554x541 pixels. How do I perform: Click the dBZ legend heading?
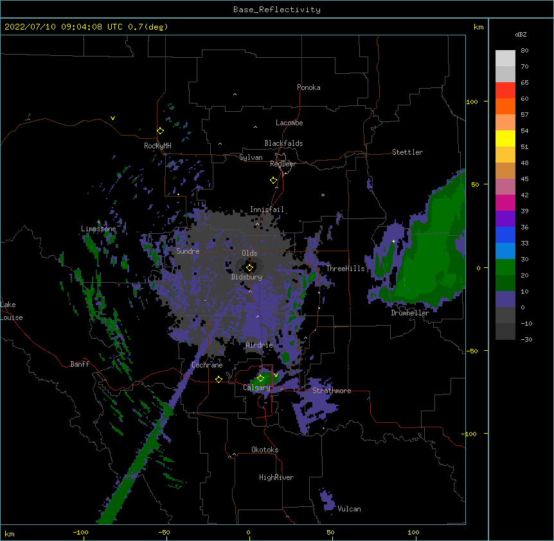click(521, 34)
